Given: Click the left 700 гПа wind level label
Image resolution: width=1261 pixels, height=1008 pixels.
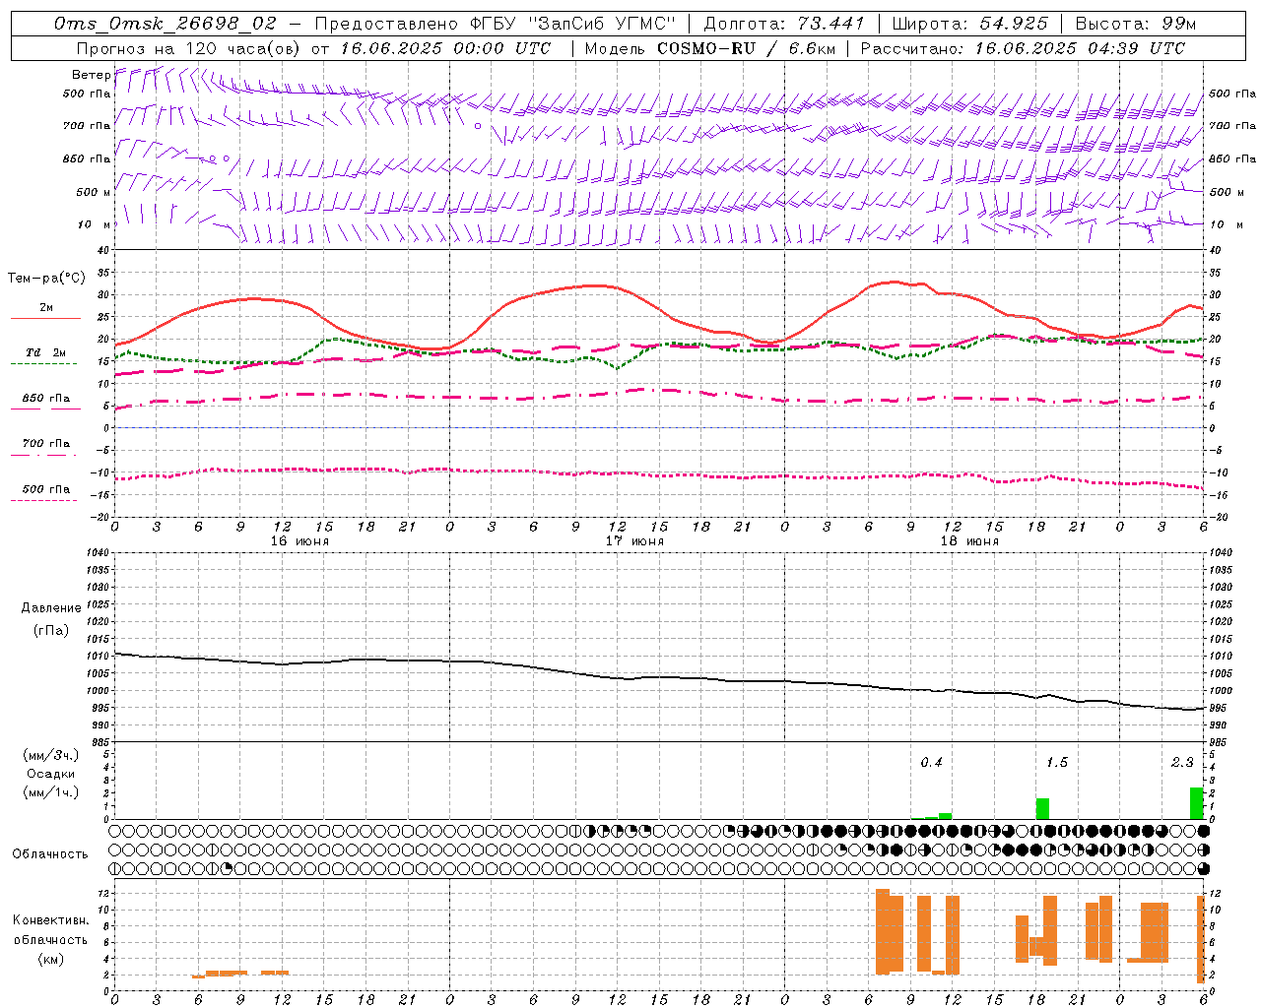Looking at the screenshot, I should 87,126.
